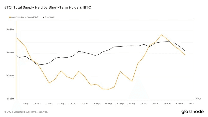The height and width of the screenshot is (117, 208).
Task: Select the 22 Sep date tick
Action: pyautogui.click(x=132, y=104)
